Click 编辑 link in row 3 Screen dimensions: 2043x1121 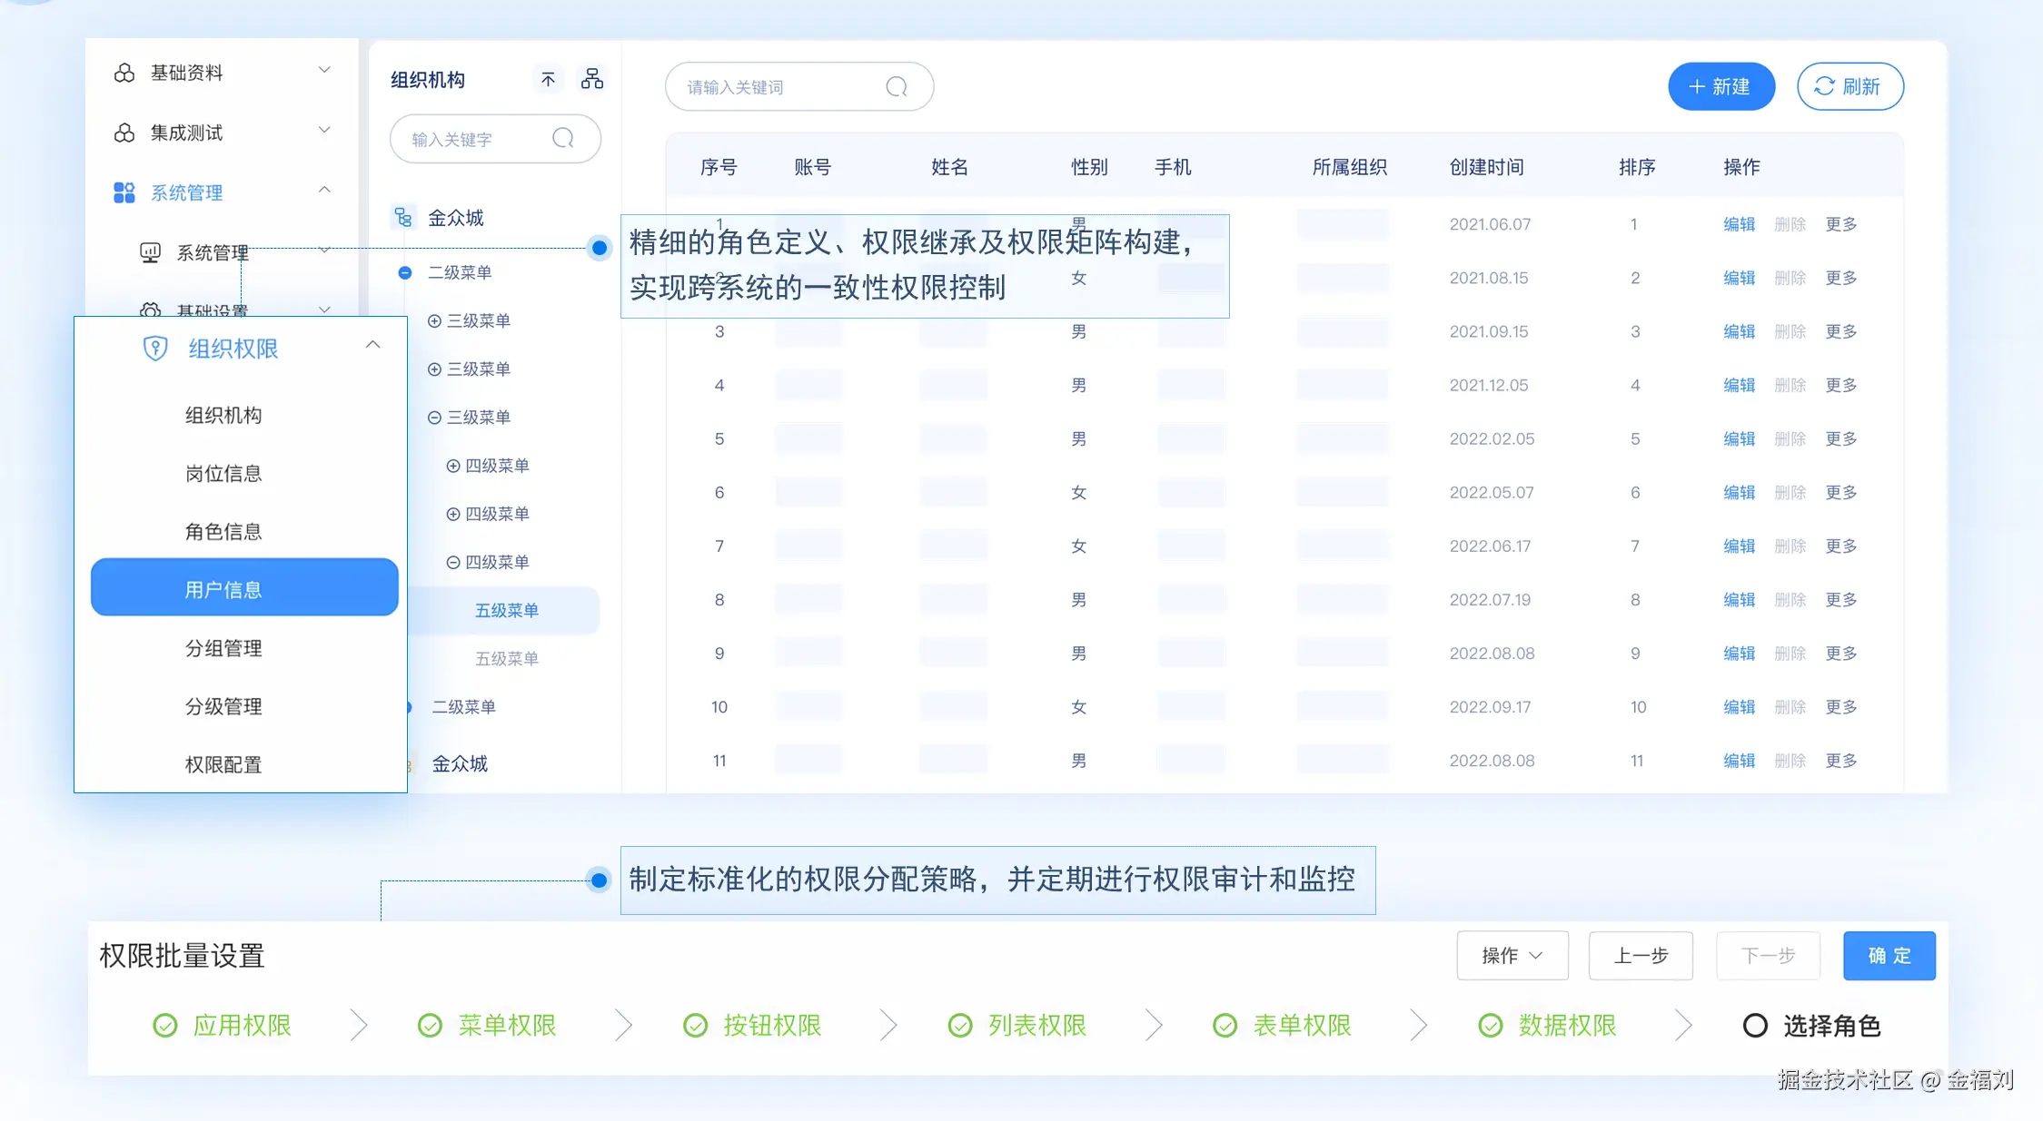tap(1739, 331)
